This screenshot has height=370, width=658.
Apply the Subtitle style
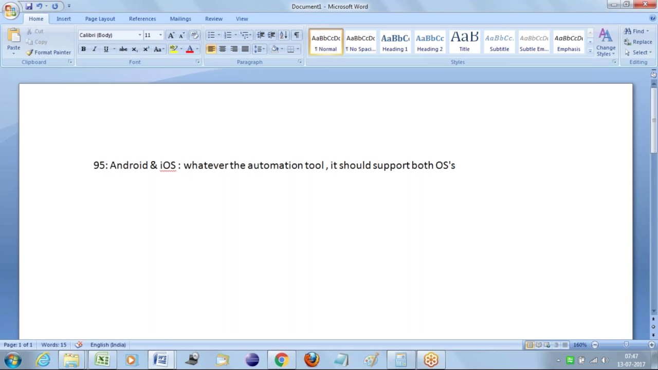click(x=499, y=42)
